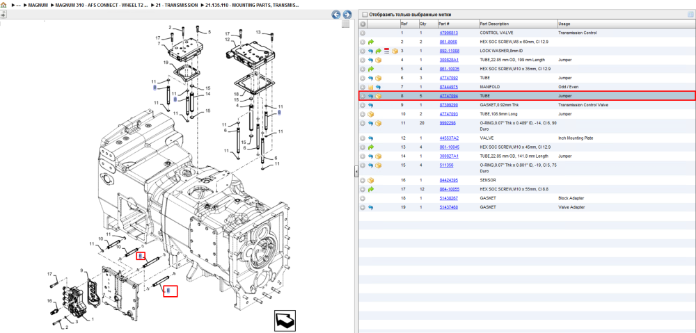Select round button for GASKET Block Adapter row

363,198
